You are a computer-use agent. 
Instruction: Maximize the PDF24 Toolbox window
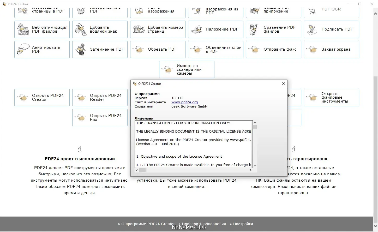(x=360, y=4)
